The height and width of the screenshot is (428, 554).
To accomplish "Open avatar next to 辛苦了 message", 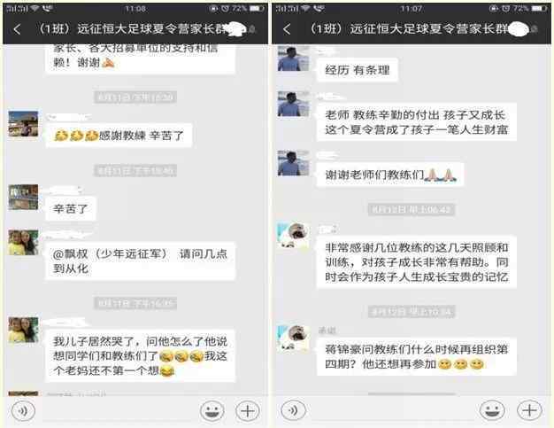I will point(23,198).
